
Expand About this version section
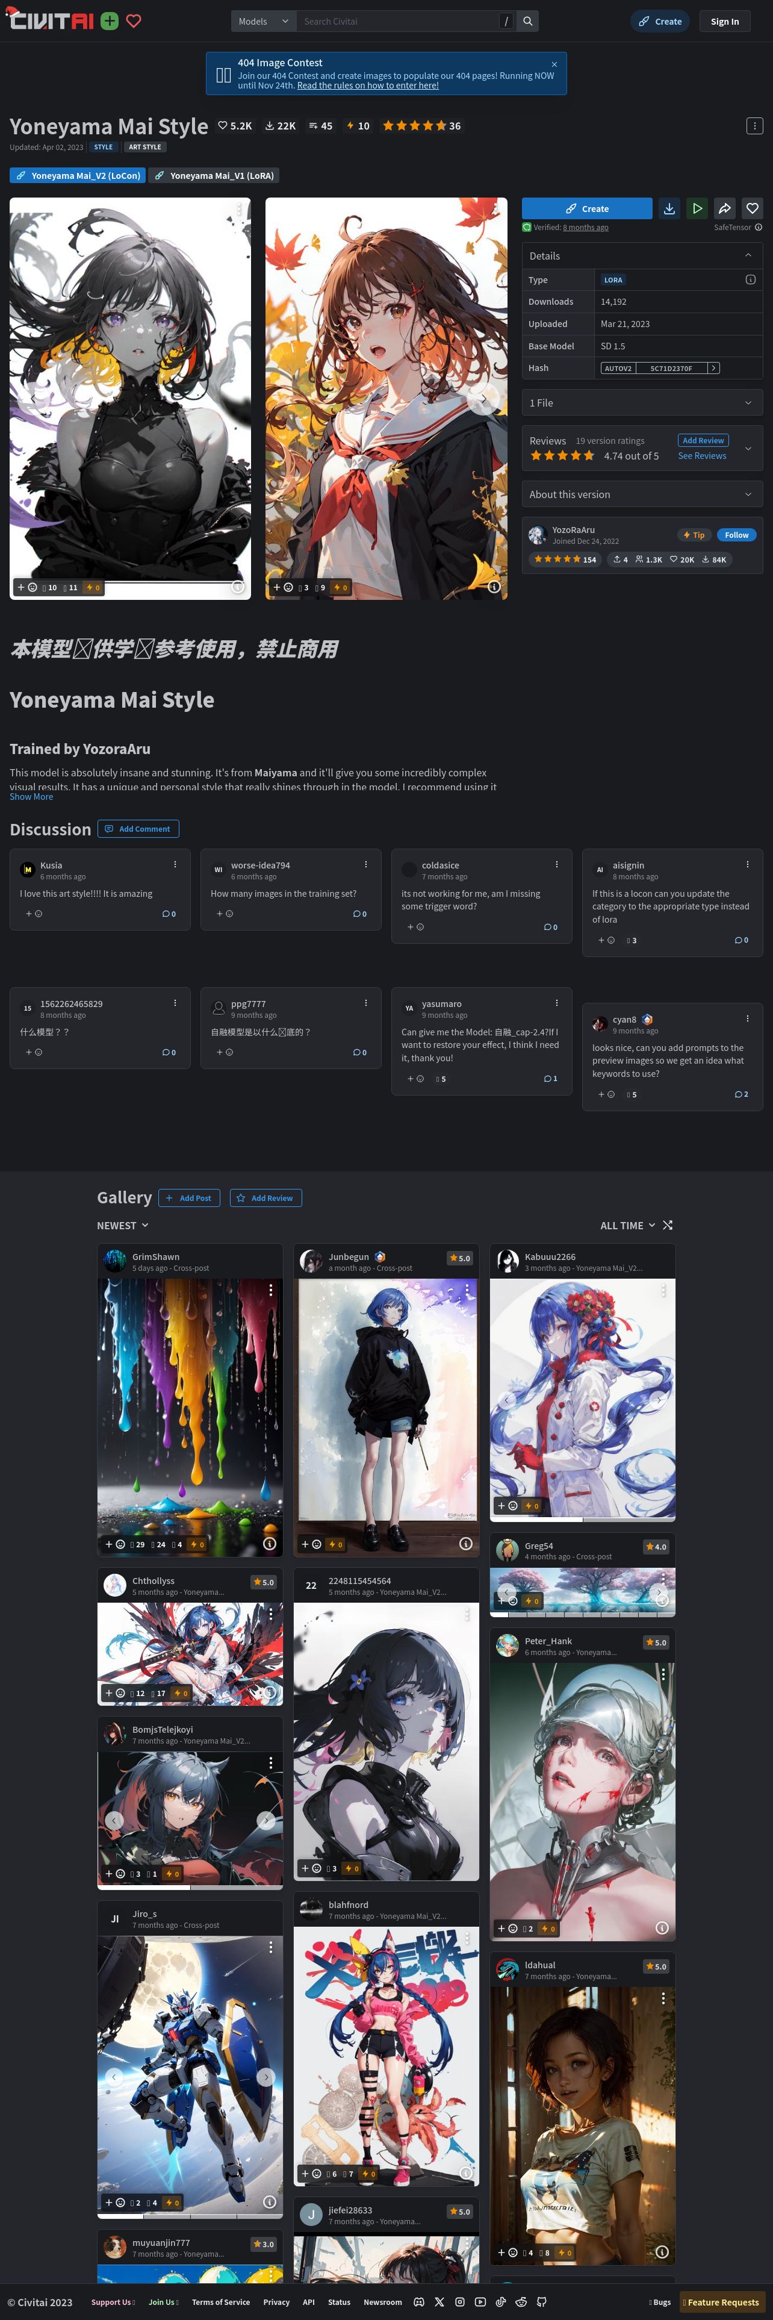tap(642, 493)
